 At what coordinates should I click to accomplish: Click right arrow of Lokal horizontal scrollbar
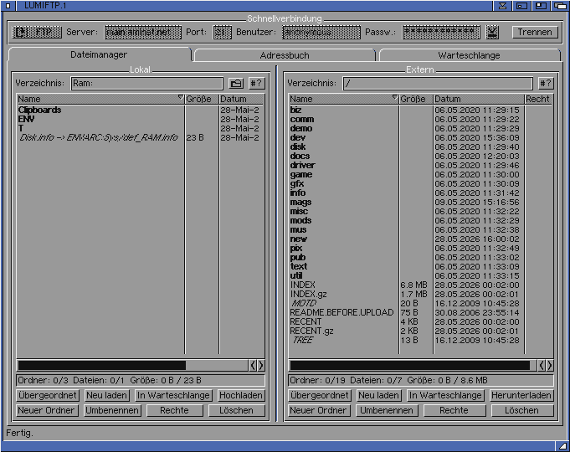pyautogui.click(x=261, y=366)
